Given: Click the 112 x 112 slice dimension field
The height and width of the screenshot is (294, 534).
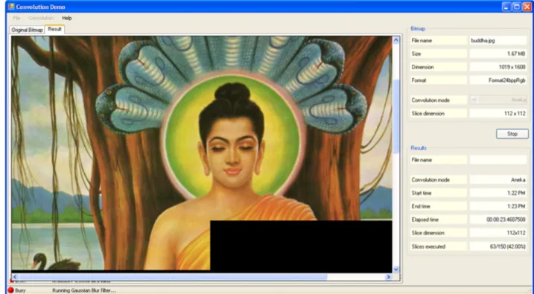Looking at the screenshot, I should click(x=498, y=114).
